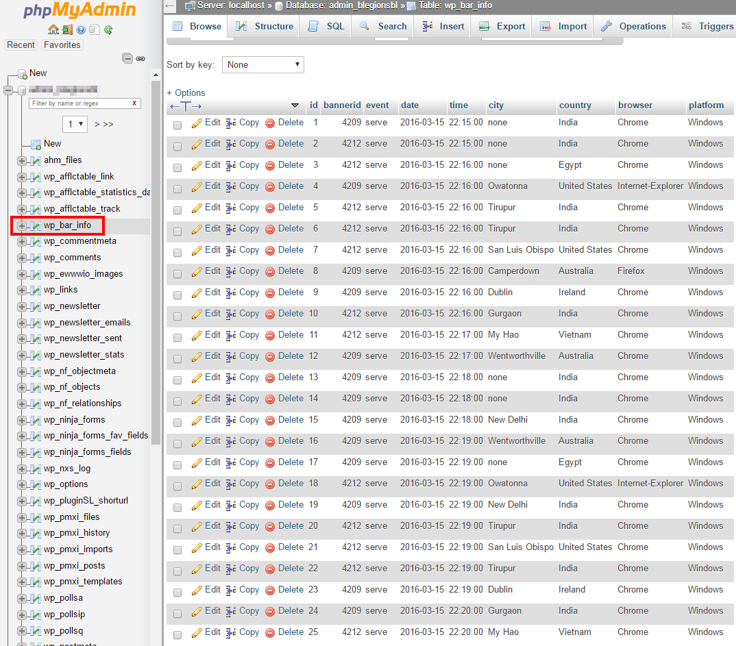Click the reload navigation panel icon
The image size is (736, 646).
click(108, 29)
